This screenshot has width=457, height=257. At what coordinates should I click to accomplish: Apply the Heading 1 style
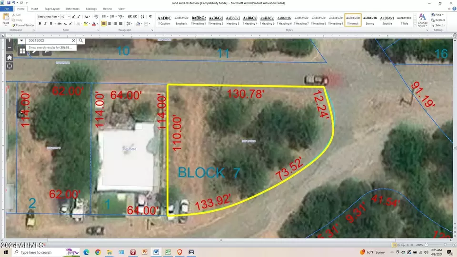pyautogui.click(x=199, y=20)
